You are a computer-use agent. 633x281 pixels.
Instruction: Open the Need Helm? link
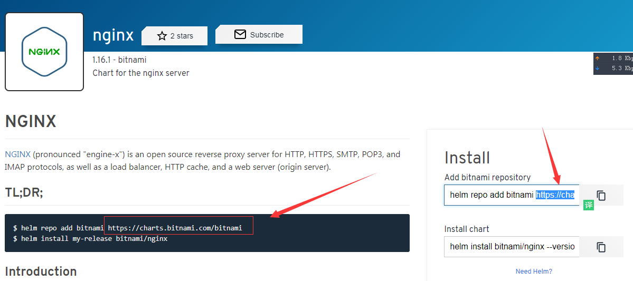click(x=534, y=272)
